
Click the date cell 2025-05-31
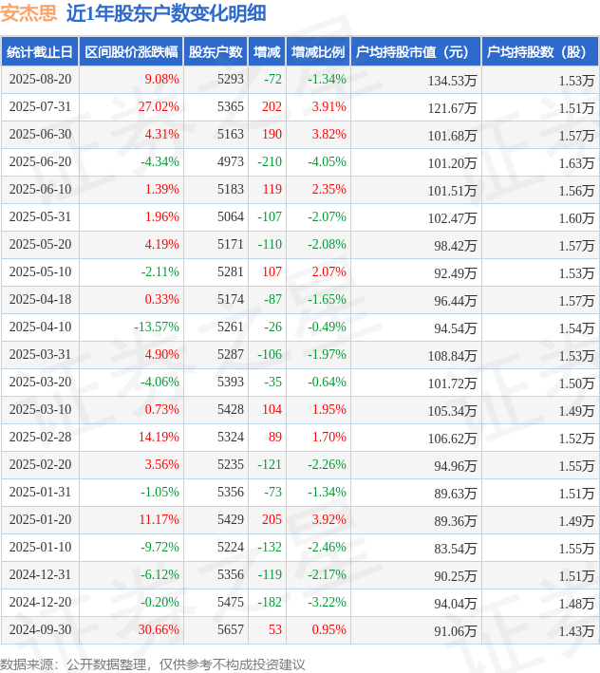tap(40, 216)
